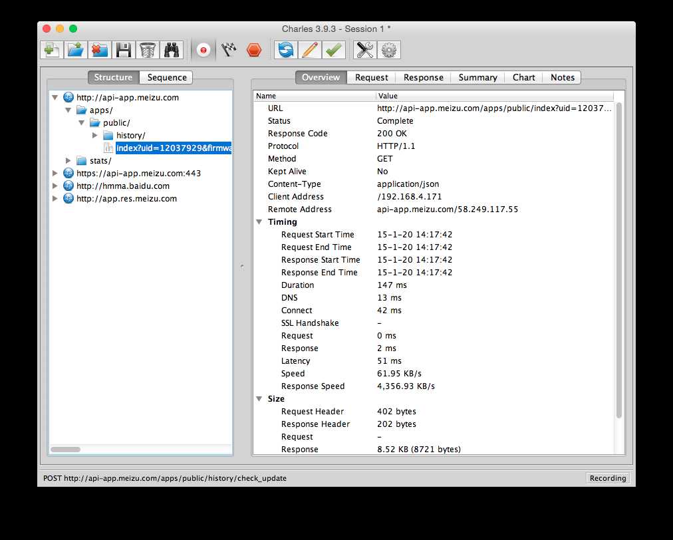Click Response size 8.52 KB value

(419, 449)
